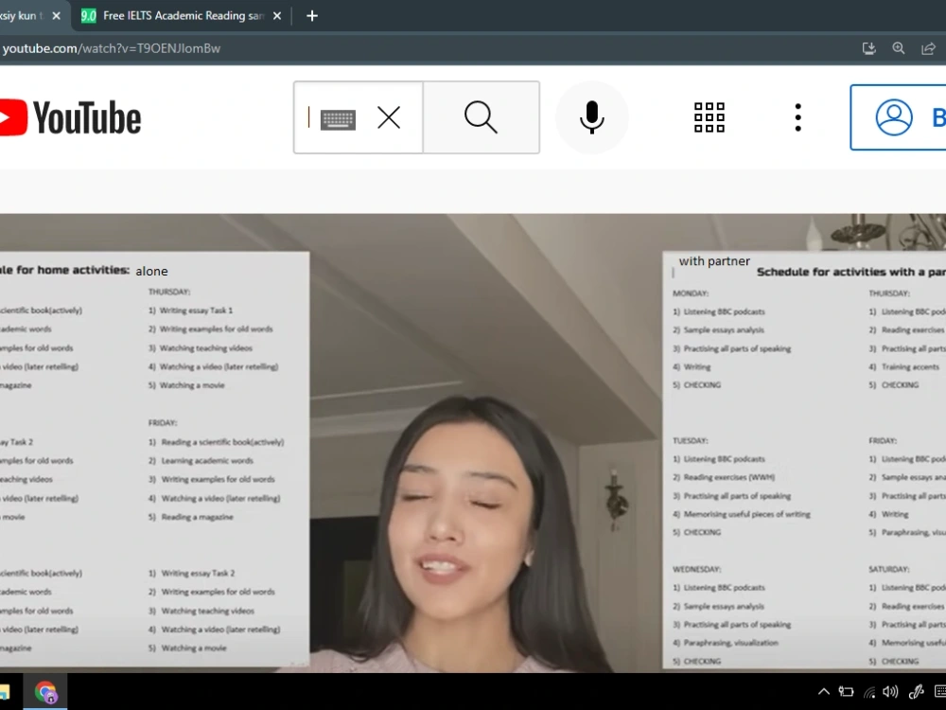
Task: Start voice search with microphone
Action: pyautogui.click(x=592, y=117)
